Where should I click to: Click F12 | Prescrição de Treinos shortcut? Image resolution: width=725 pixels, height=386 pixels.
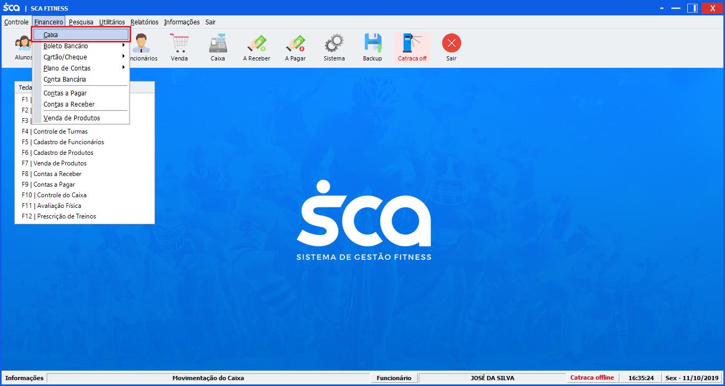pyautogui.click(x=59, y=216)
